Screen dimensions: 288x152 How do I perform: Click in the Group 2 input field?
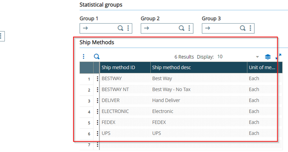pyautogui.click(x=162, y=28)
